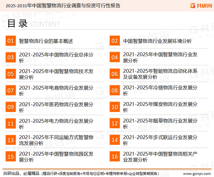Image resolution: width=214 pixels, height=177 pixels.
Task: Select the orange 03 chapter badge
Action: pyautogui.click(x=11, y=57)
